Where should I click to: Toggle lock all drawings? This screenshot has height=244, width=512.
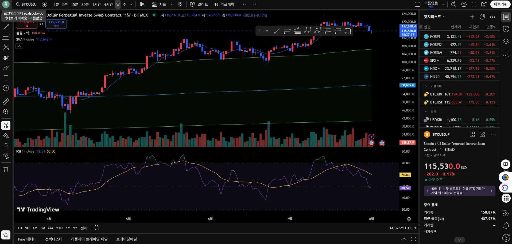(6, 146)
